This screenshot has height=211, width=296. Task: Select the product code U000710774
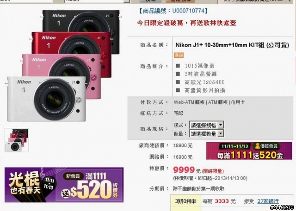[188, 11]
